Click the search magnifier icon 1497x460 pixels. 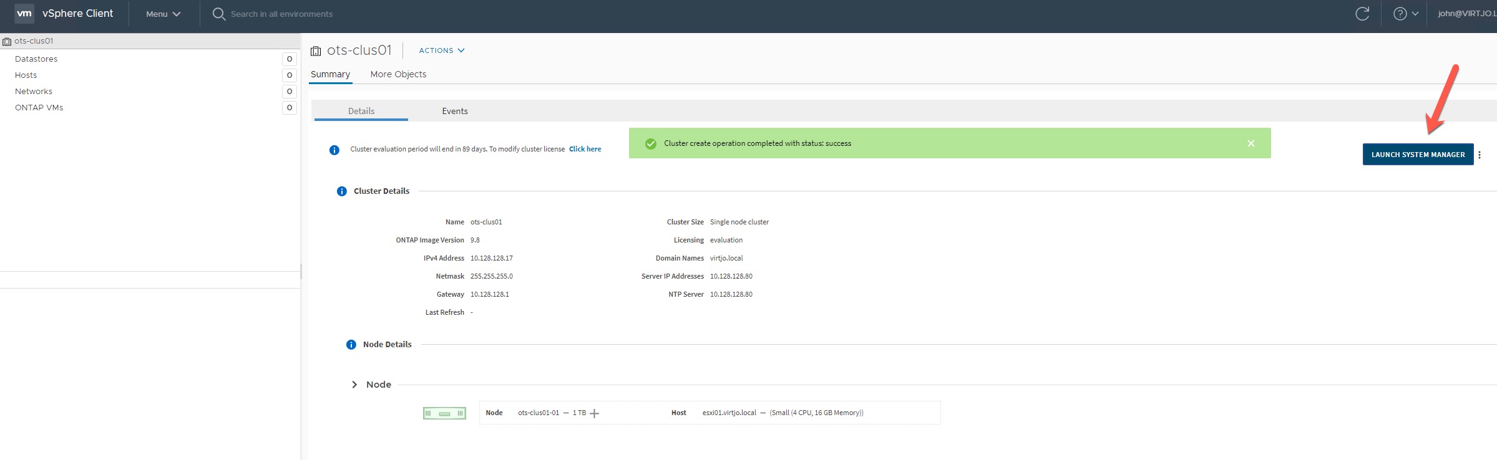tap(218, 14)
